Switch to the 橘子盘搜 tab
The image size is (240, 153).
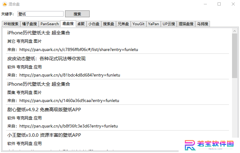(x=29, y=24)
